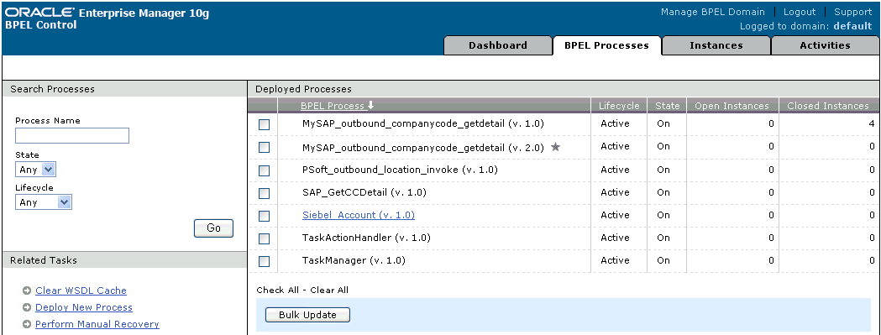Viewport: 881px width, 335px height.
Task: Focus the Process Name input field
Action: [72, 135]
